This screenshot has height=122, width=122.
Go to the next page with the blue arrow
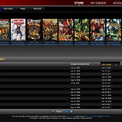(71, 112)
